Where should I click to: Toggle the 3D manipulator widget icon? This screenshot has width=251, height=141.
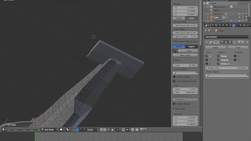[74, 130]
